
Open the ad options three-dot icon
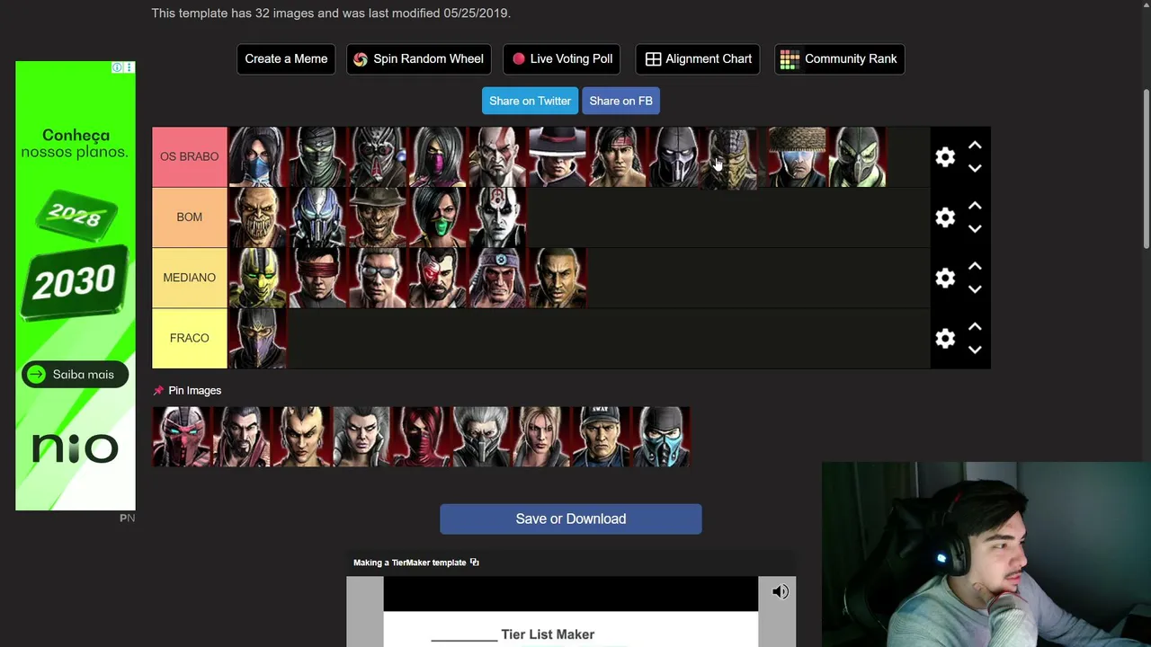(x=129, y=67)
